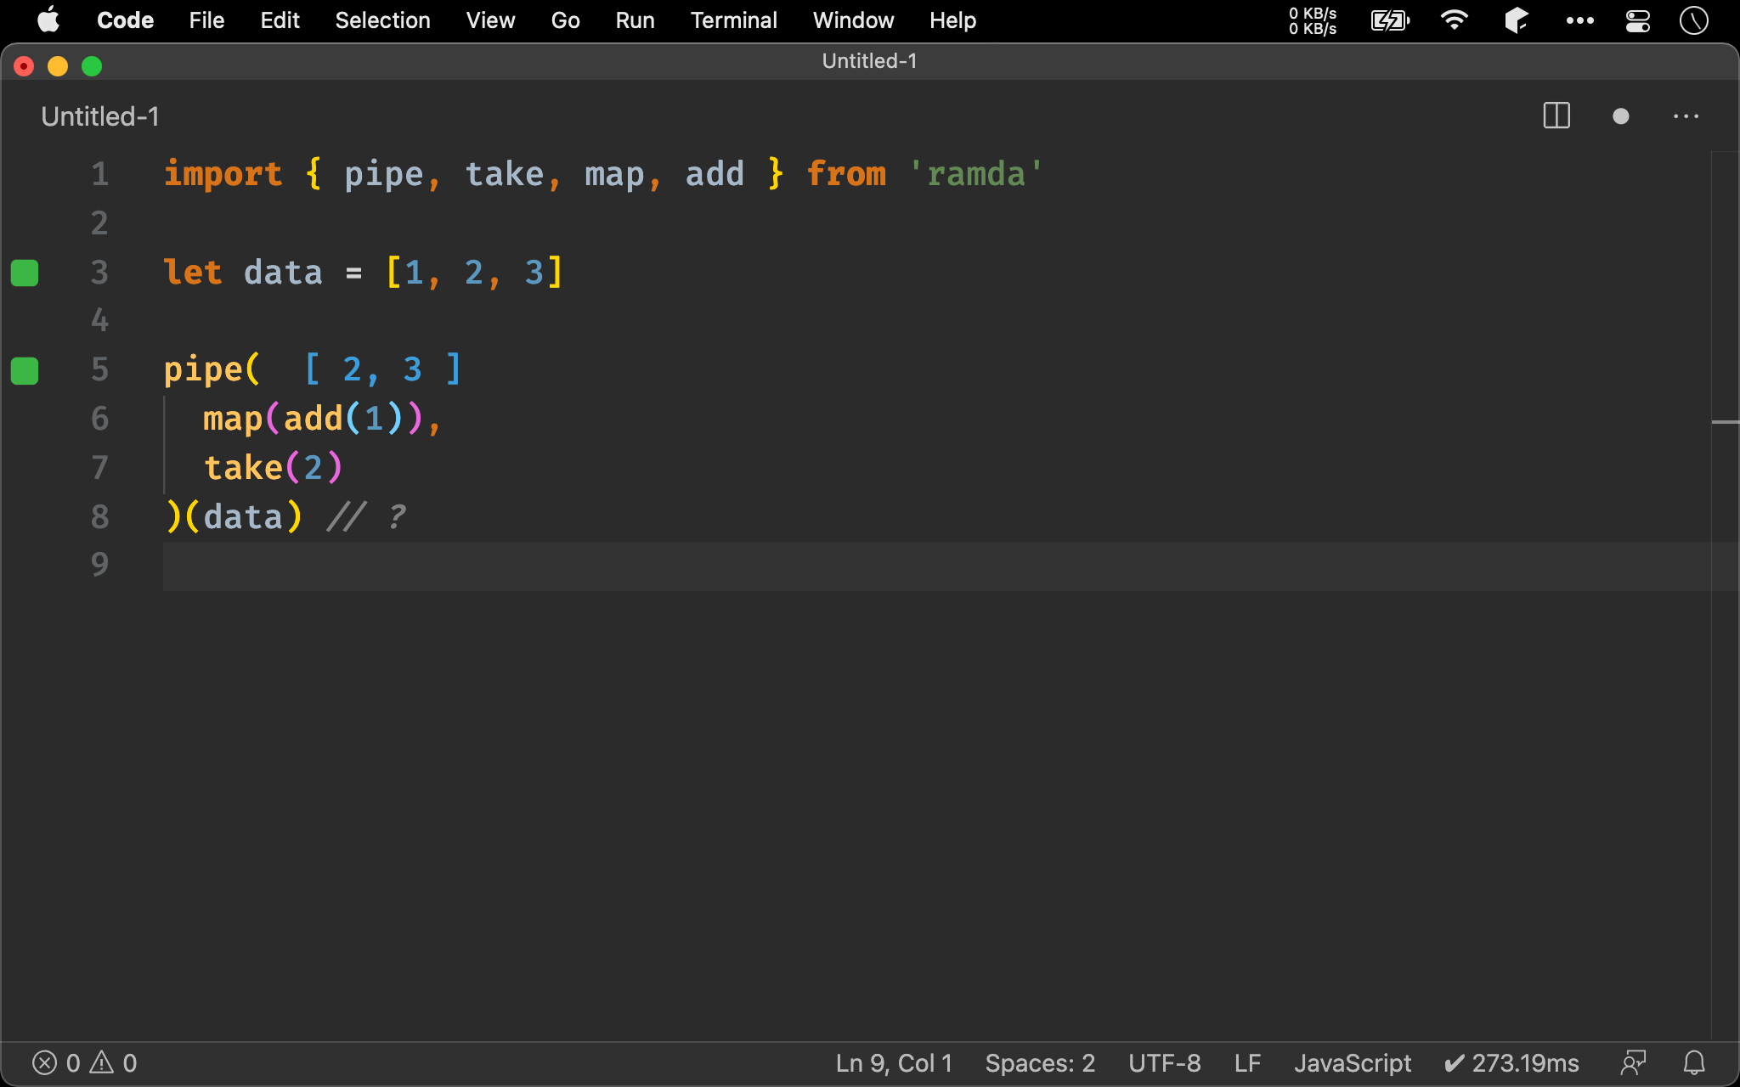Place cursor on the 'ramda' import string
The width and height of the screenshot is (1740, 1087).
click(976, 174)
